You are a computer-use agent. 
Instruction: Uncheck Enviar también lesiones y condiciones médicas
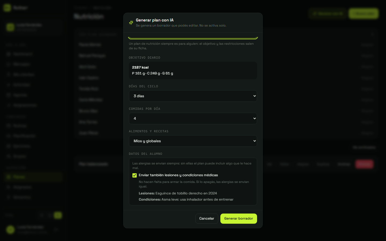pos(135,175)
